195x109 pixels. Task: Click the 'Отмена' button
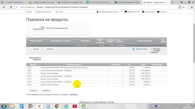point(33,91)
